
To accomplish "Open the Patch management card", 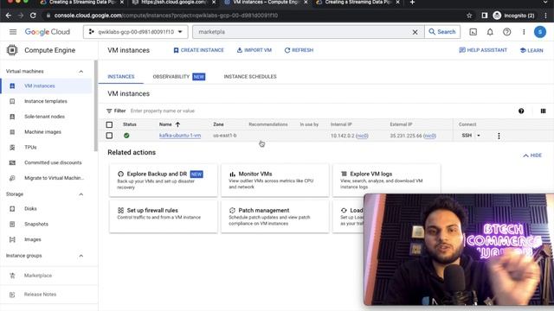I will tap(275, 216).
